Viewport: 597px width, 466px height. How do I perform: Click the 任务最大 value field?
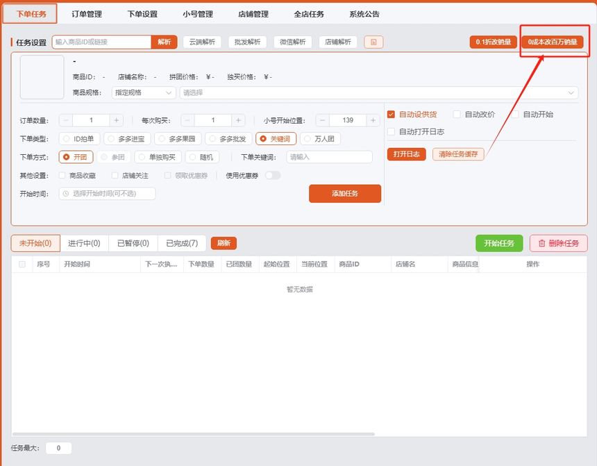[x=58, y=448]
